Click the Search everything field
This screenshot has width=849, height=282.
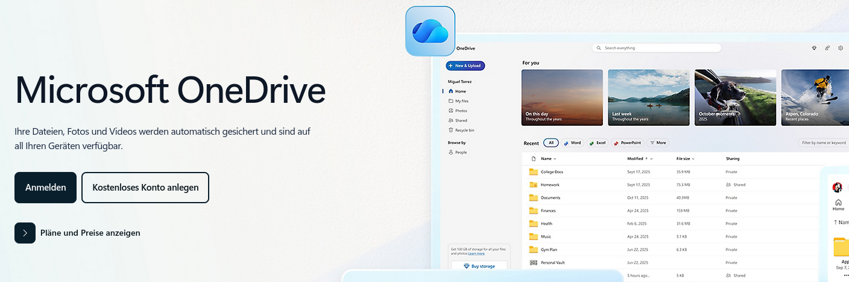click(657, 48)
